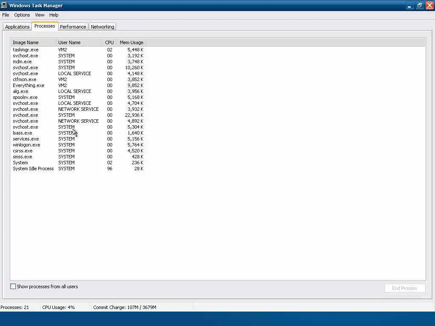Image resolution: width=435 pixels, height=326 pixels.
Task: Select the csrss.exe process
Action: pos(78,151)
